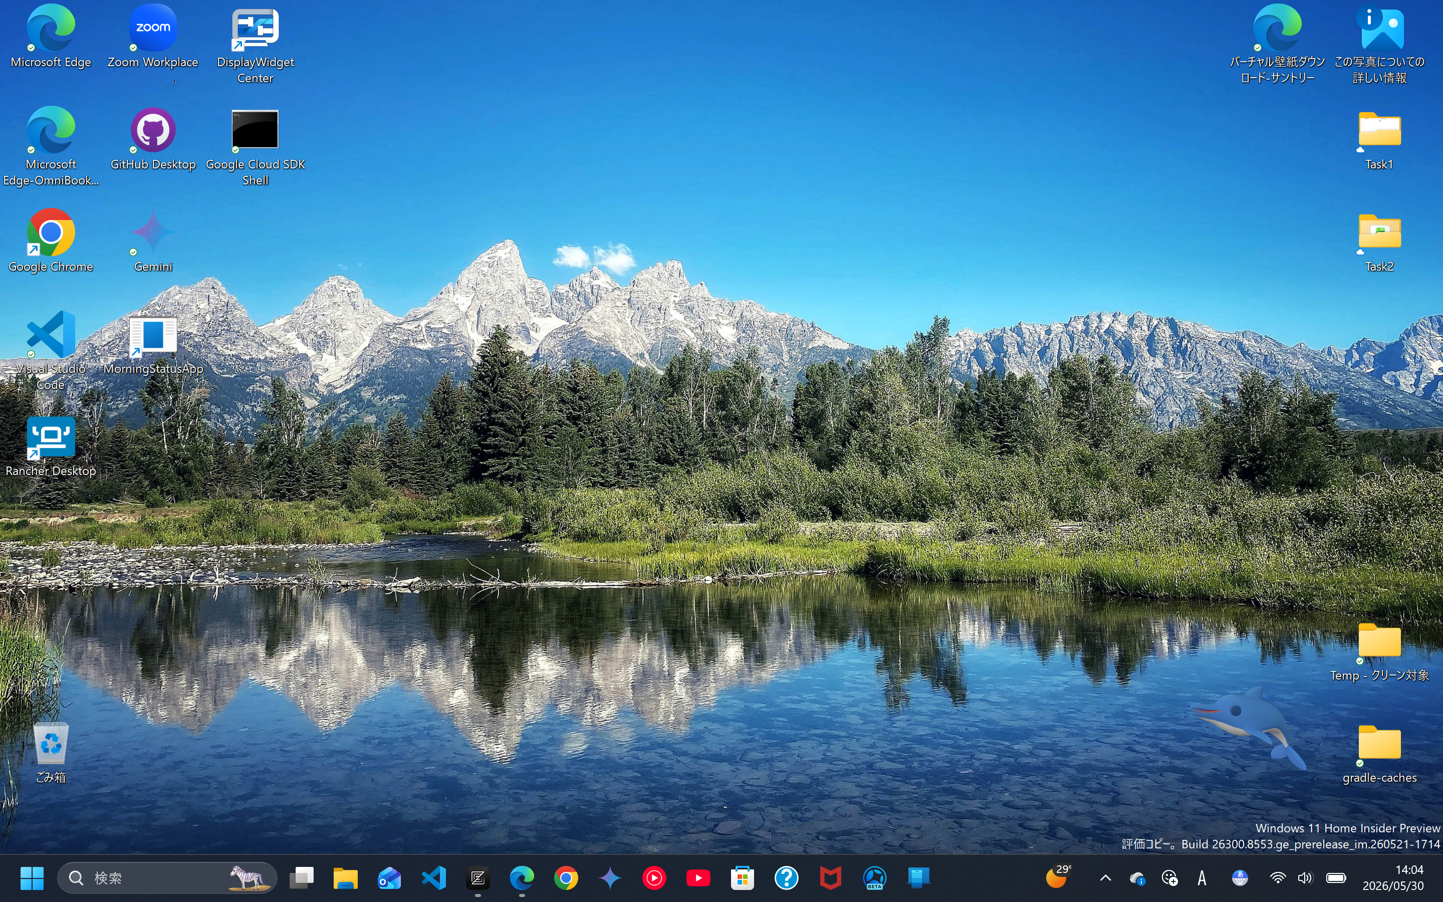Open File Explorer from the taskbar
1443x902 pixels.
[x=345, y=877]
